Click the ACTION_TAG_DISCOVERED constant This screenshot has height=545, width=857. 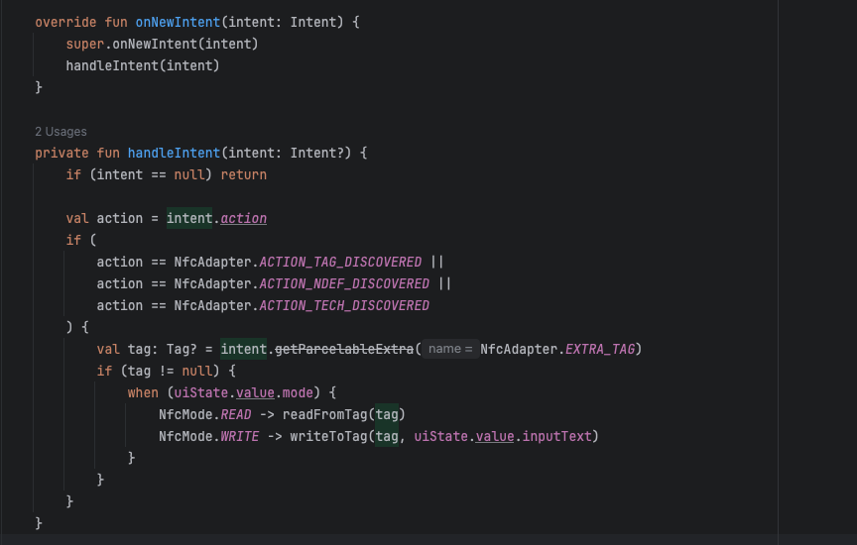pos(340,262)
